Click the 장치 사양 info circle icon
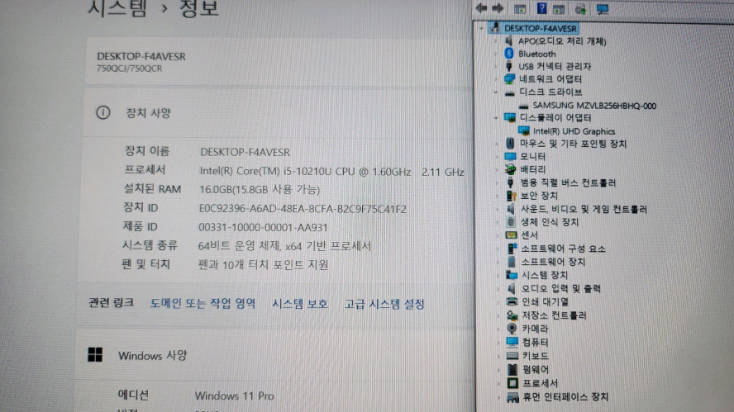The image size is (734, 412). (x=103, y=113)
